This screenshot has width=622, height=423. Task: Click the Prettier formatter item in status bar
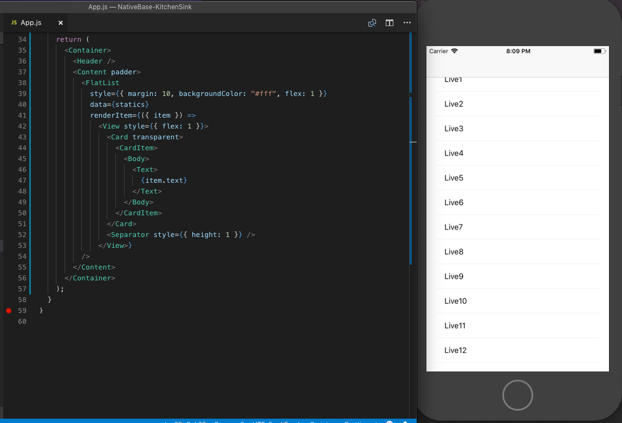[357, 421]
